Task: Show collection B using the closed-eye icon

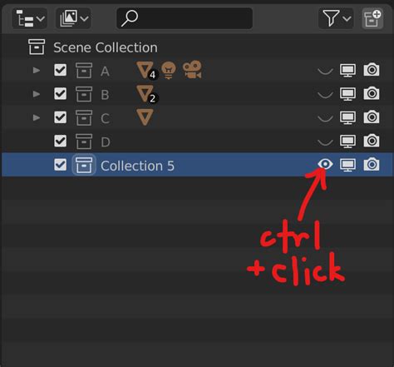Action: [325, 95]
